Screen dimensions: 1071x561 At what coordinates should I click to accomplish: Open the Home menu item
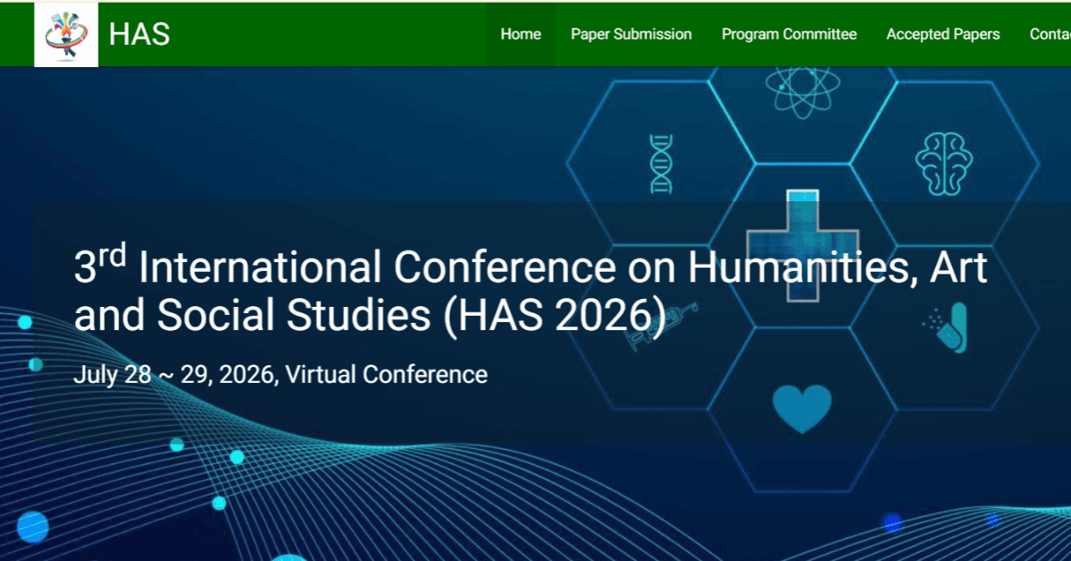click(521, 34)
